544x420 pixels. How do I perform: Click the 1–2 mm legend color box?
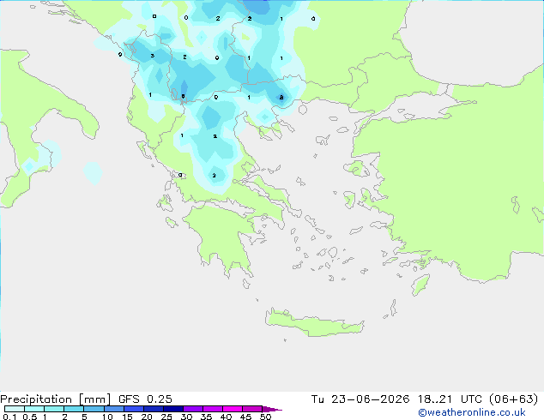point(54,409)
